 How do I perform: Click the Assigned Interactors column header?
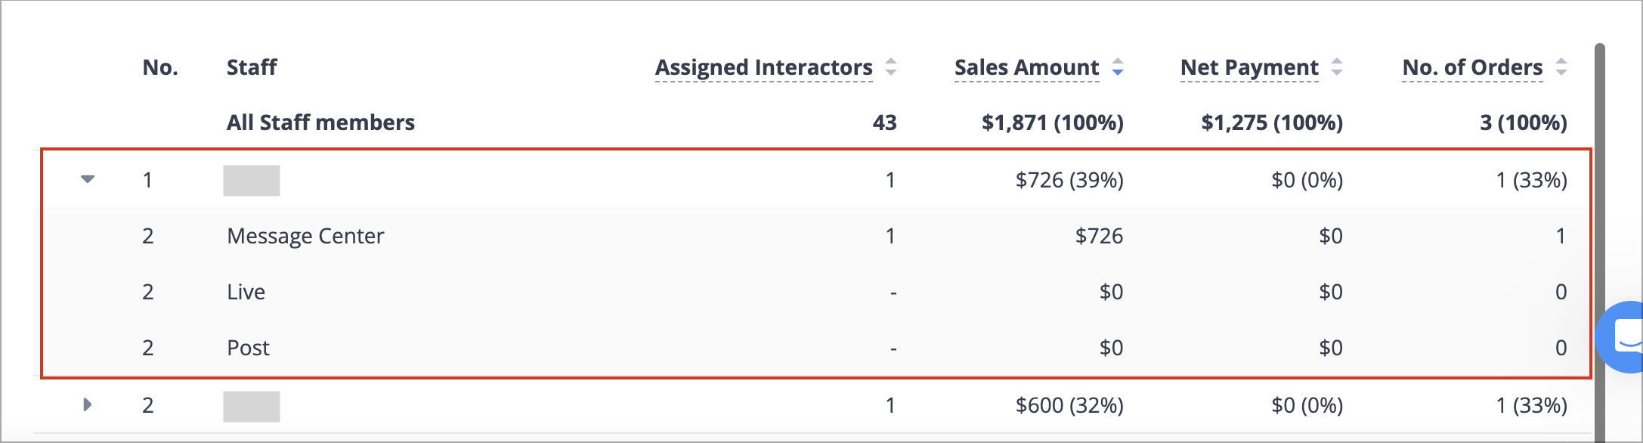[764, 67]
